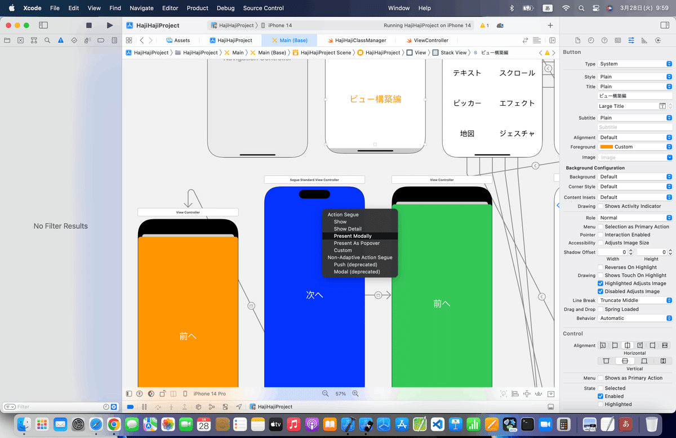Choose Present Modally in segue menu
Viewport: 676px width, 438px height.
[x=360, y=236]
